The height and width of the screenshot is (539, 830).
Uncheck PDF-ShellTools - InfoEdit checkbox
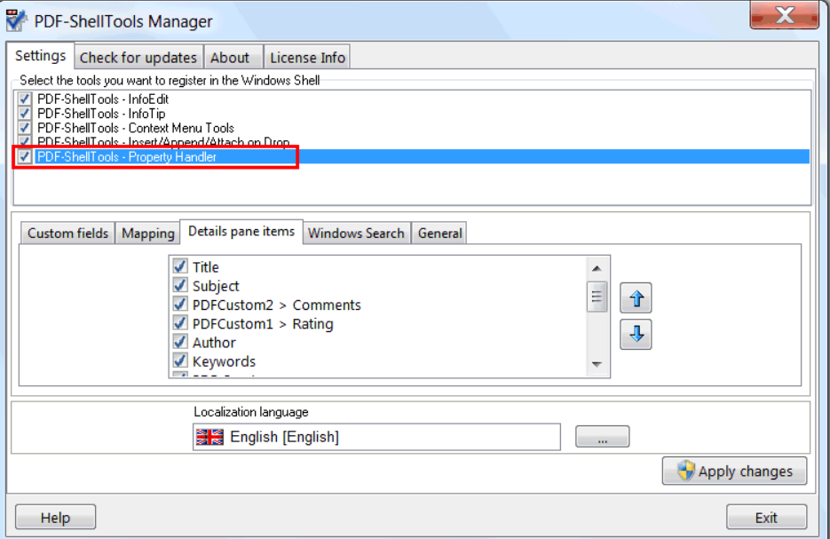[x=24, y=99]
